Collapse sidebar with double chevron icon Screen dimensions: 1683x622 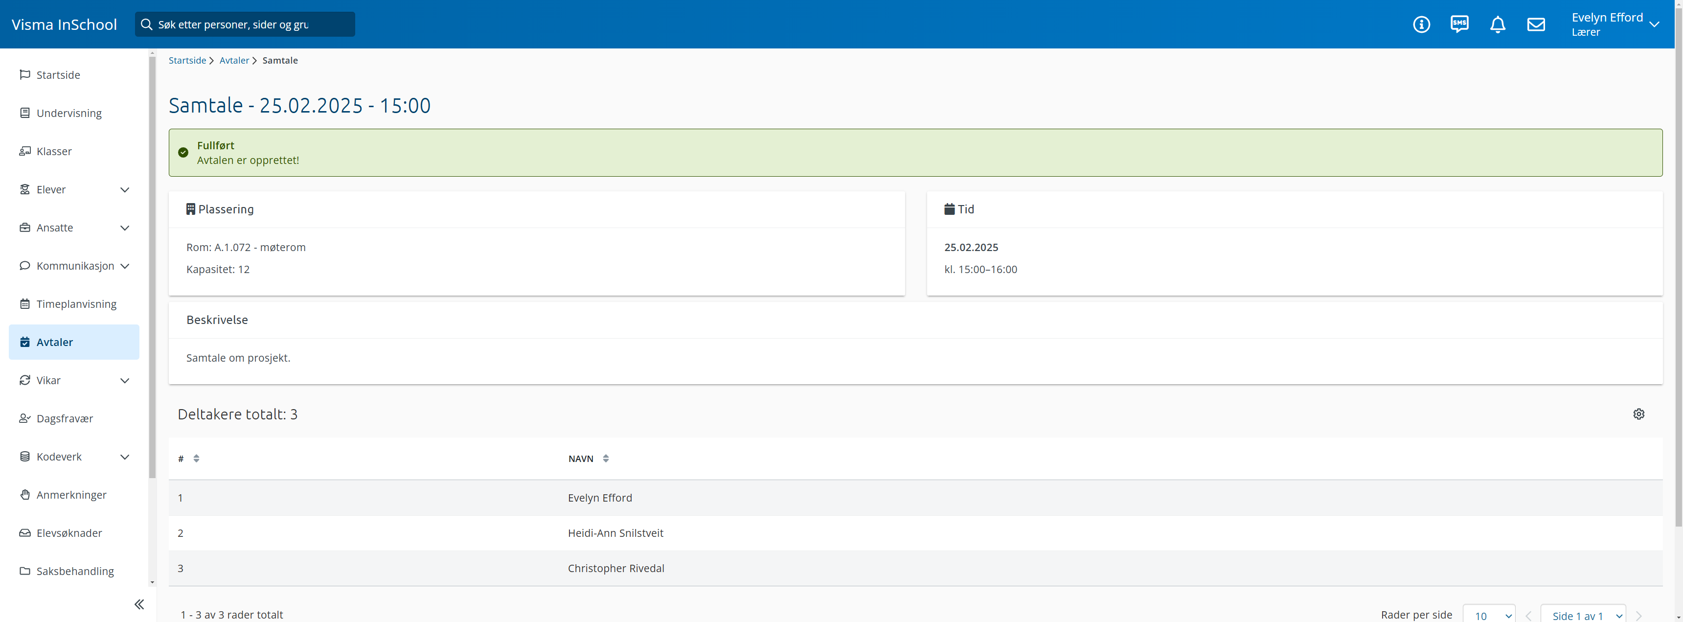(139, 604)
